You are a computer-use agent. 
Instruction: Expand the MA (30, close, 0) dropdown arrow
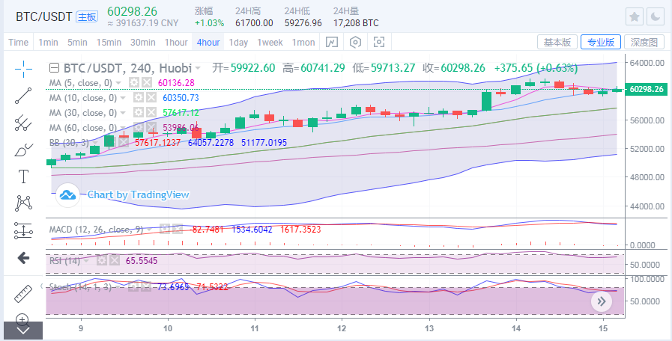click(x=123, y=113)
